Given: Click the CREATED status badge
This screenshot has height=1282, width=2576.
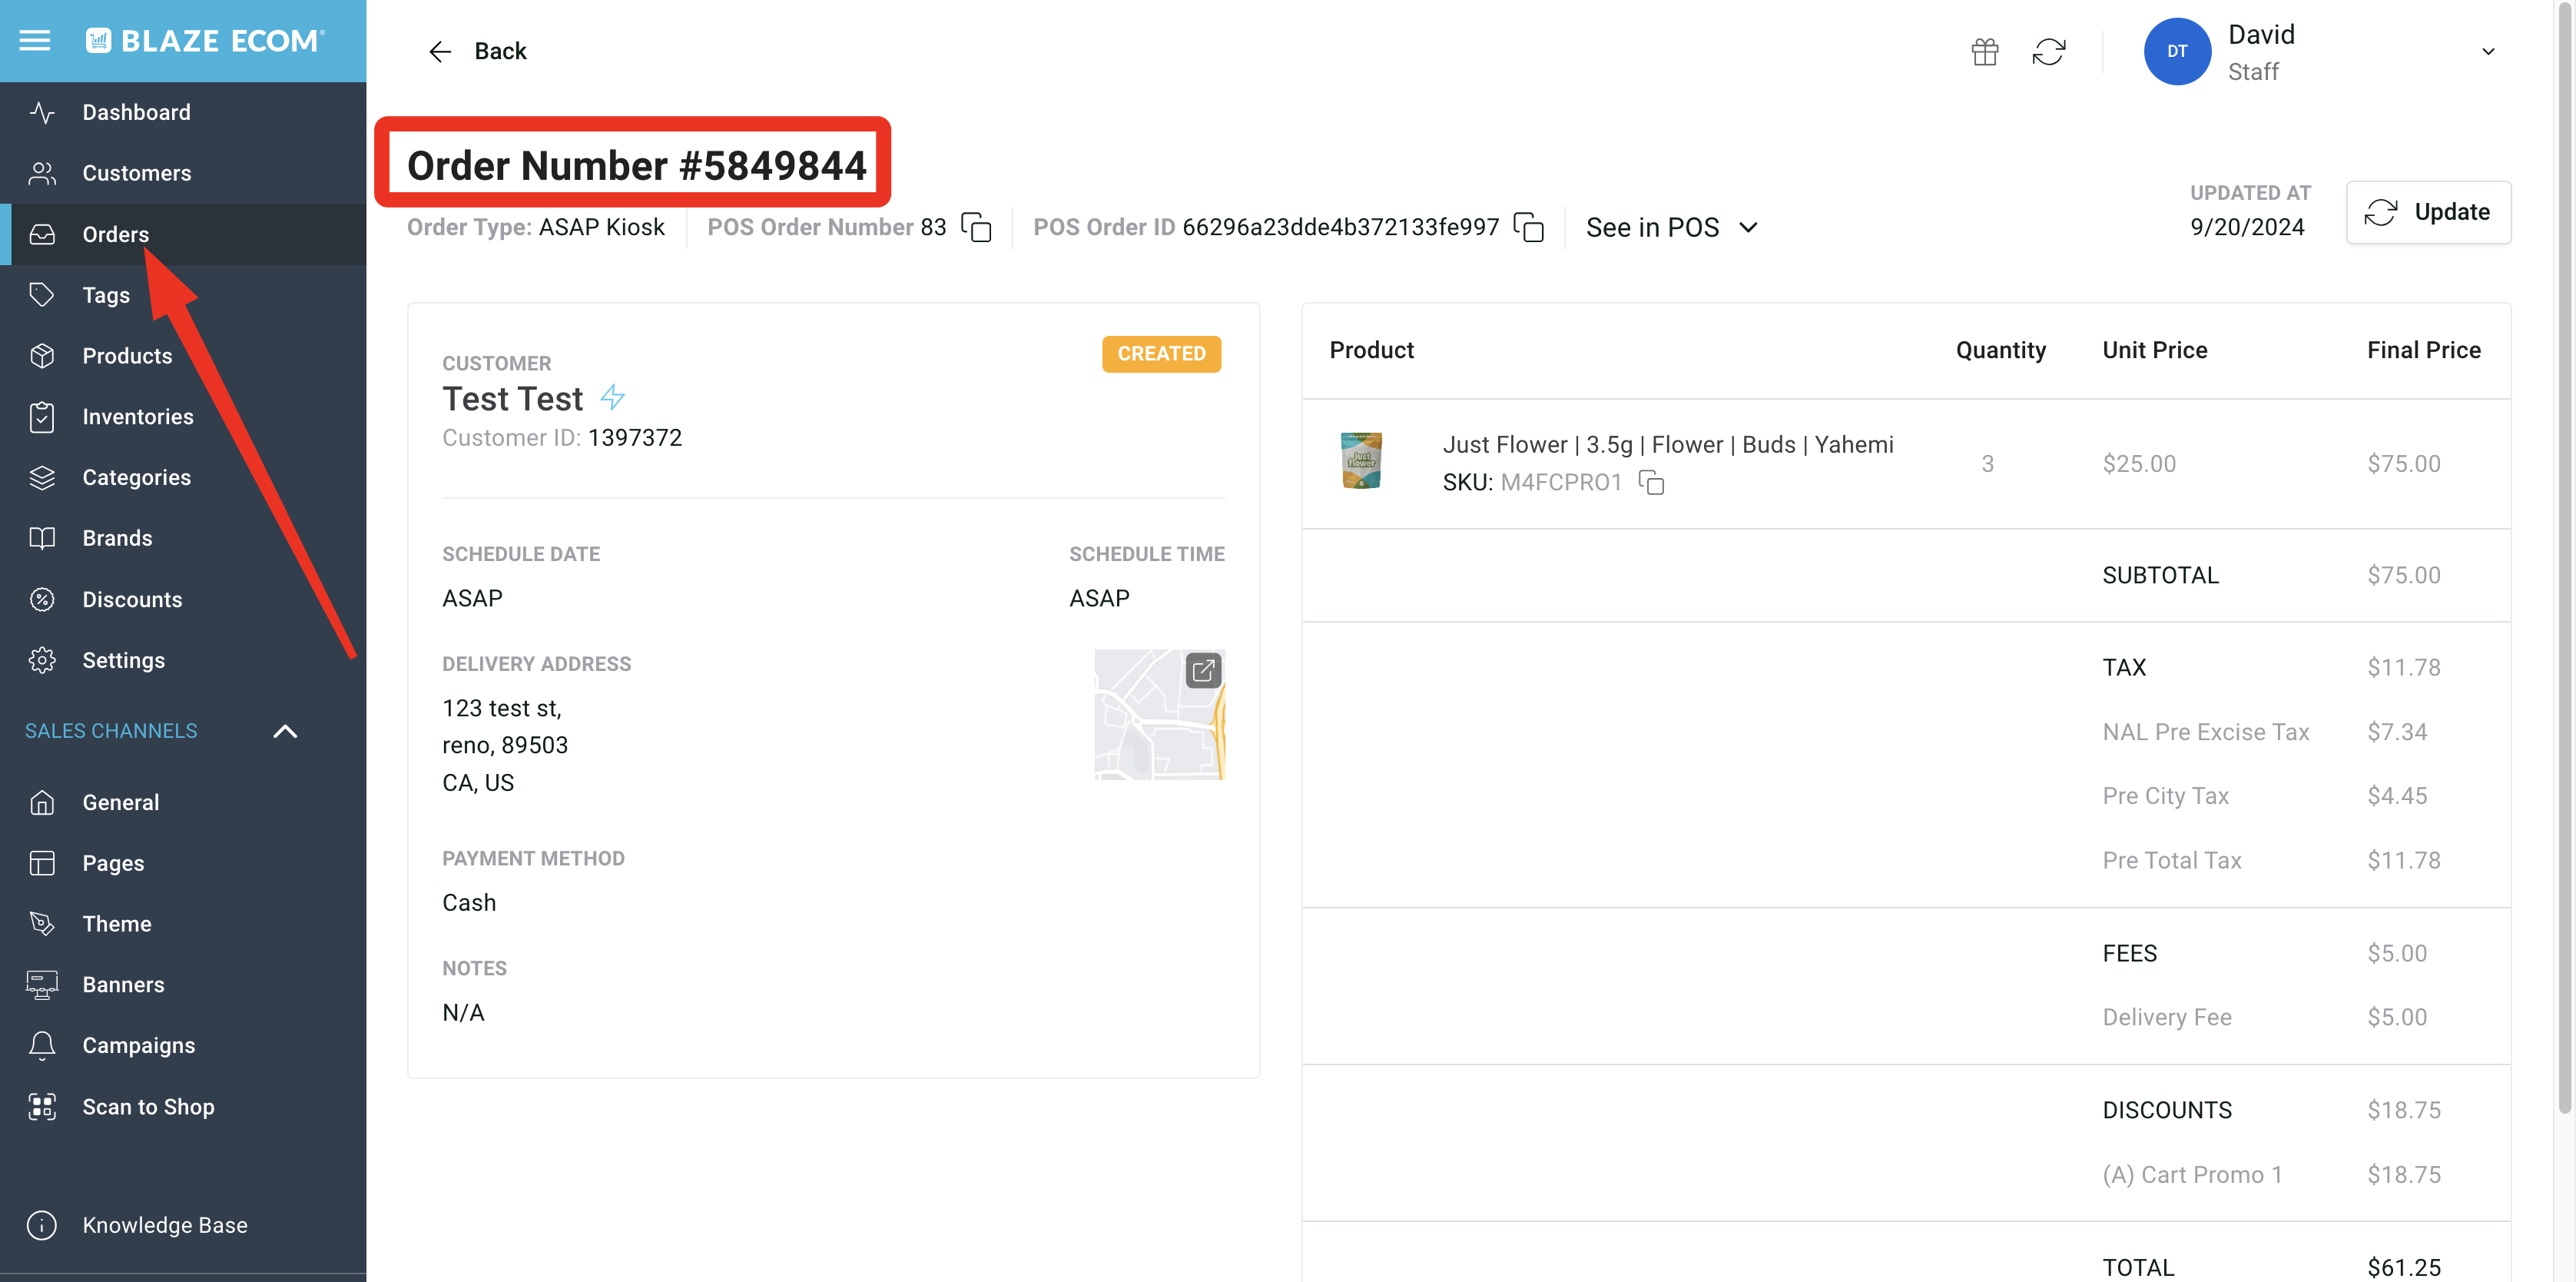Looking at the screenshot, I should [x=1161, y=354].
